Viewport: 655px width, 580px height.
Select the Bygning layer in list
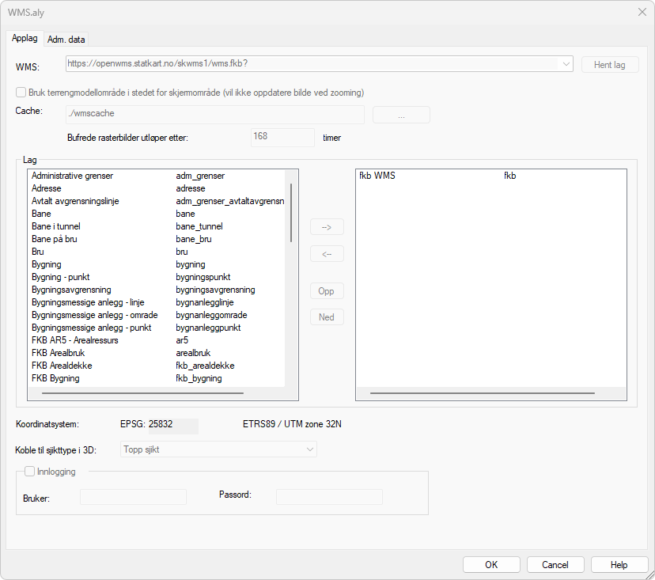[x=47, y=264]
